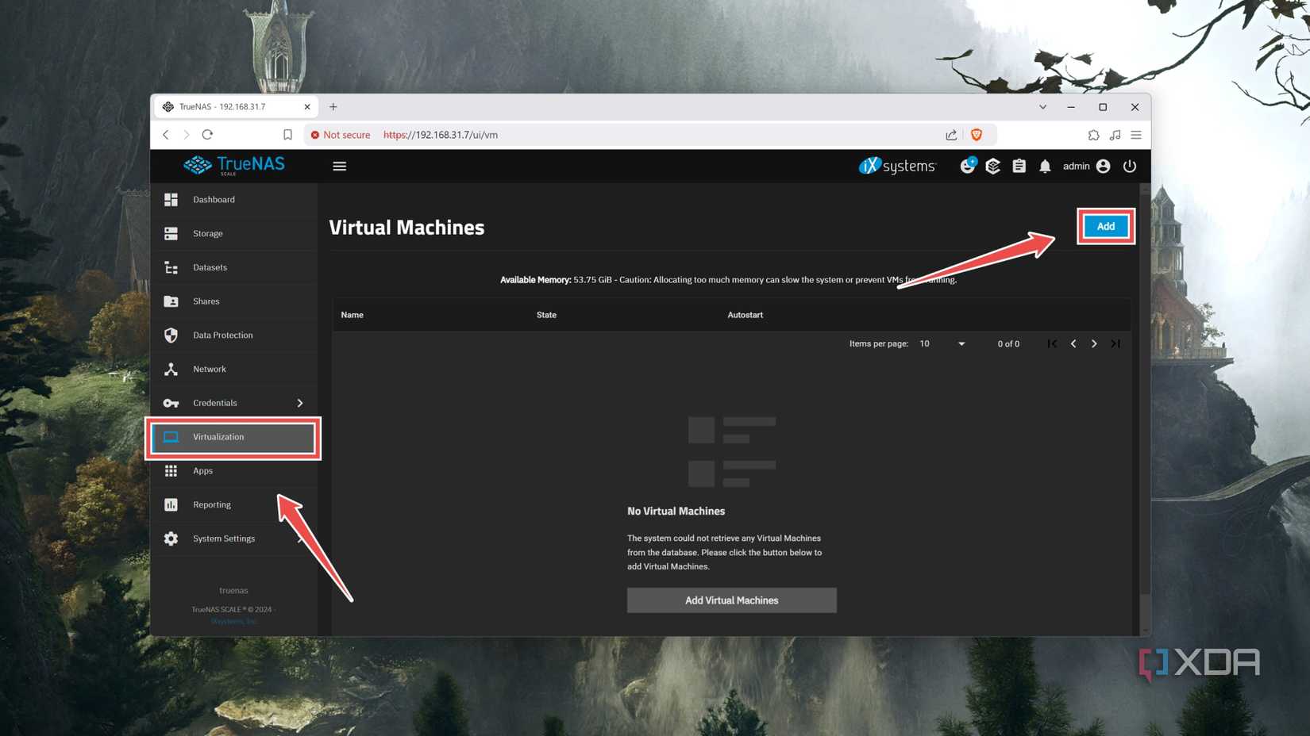Click the TrueNAS SCALE logo
Screen dimensions: 1310x736
[x=233, y=165]
